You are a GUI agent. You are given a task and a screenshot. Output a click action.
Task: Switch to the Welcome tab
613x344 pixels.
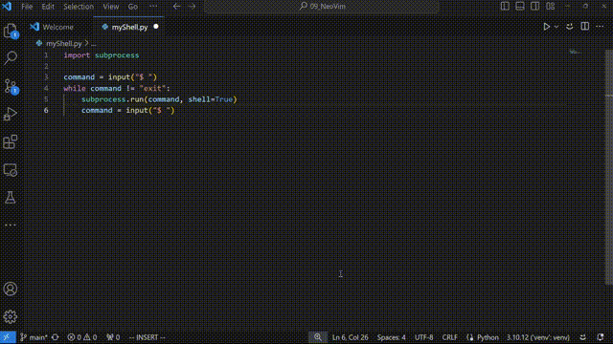(57, 27)
